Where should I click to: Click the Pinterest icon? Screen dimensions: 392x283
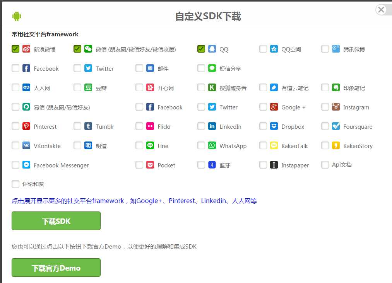tap(26, 126)
